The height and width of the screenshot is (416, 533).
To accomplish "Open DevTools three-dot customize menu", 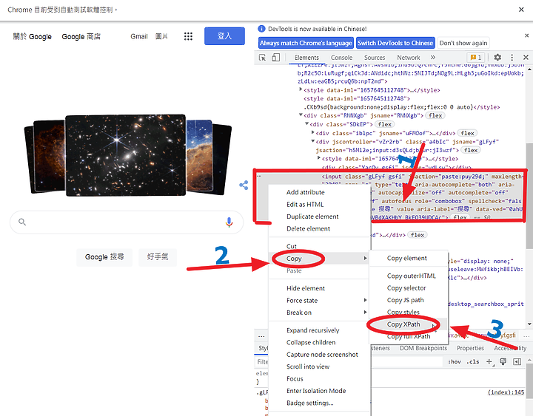I will pos(512,58).
